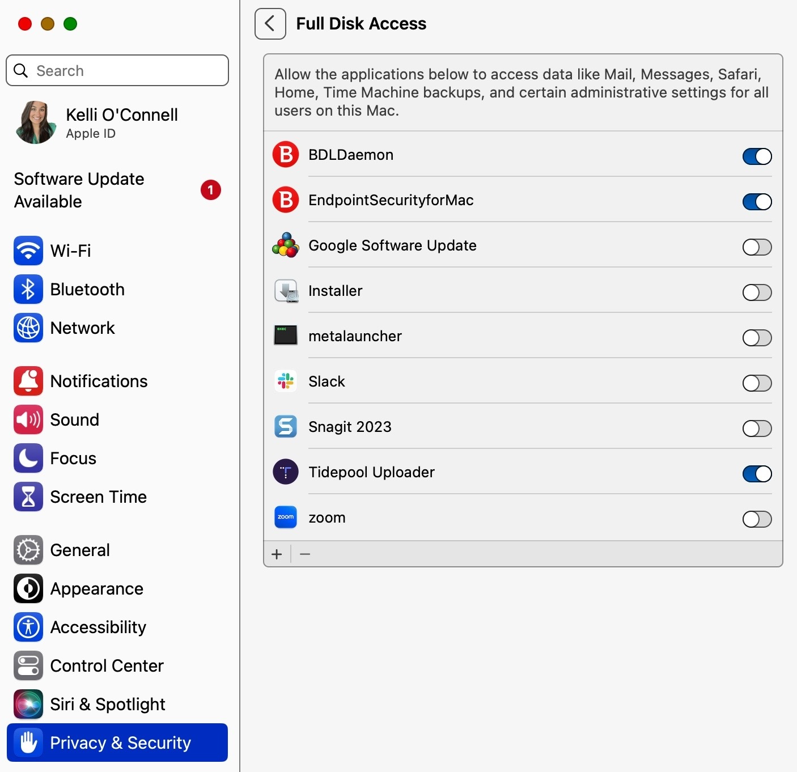Select the Appearance icon

(28, 588)
